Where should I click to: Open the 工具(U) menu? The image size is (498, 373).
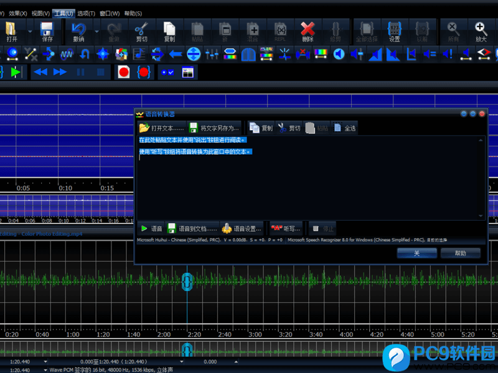pyautogui.click(x=63, y=13)
